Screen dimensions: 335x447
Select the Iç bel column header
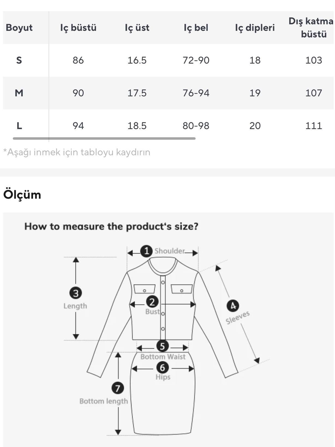[196, 28]
